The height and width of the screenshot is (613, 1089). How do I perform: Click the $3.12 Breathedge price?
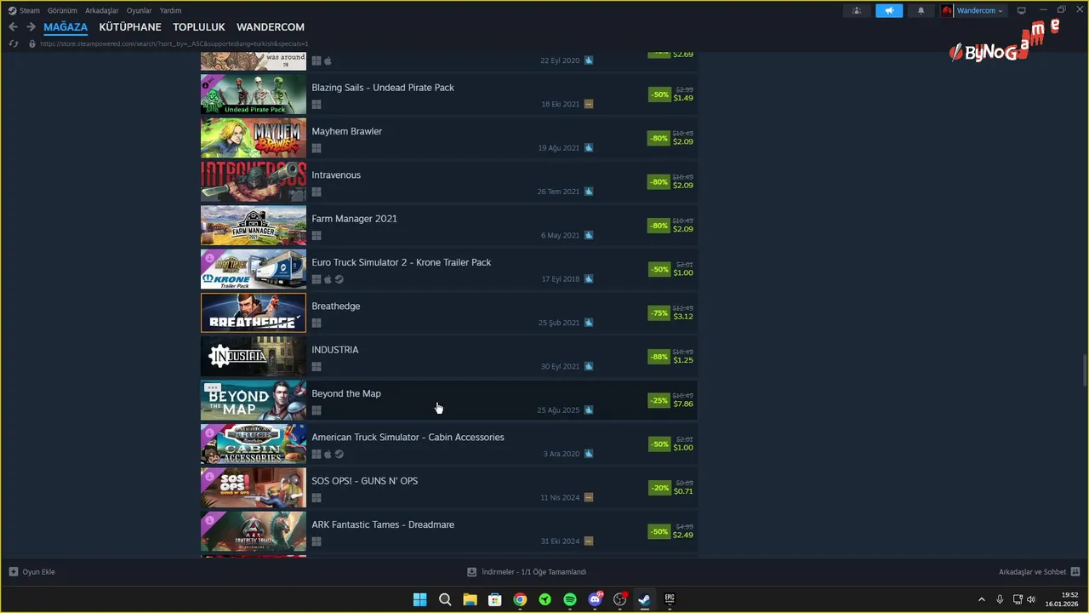point(683,317)
